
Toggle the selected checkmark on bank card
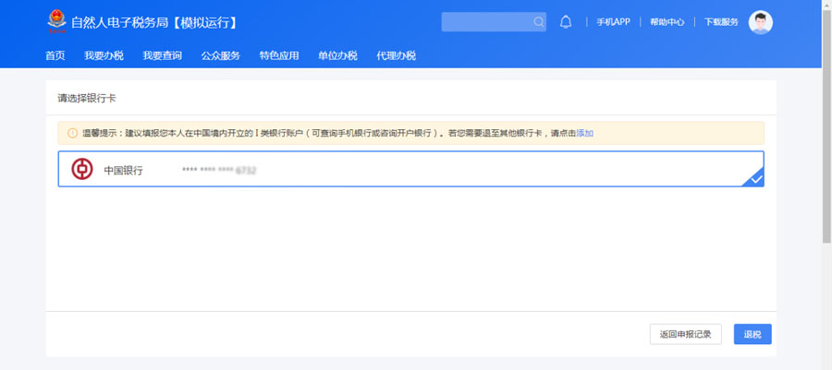click(755, 178)
